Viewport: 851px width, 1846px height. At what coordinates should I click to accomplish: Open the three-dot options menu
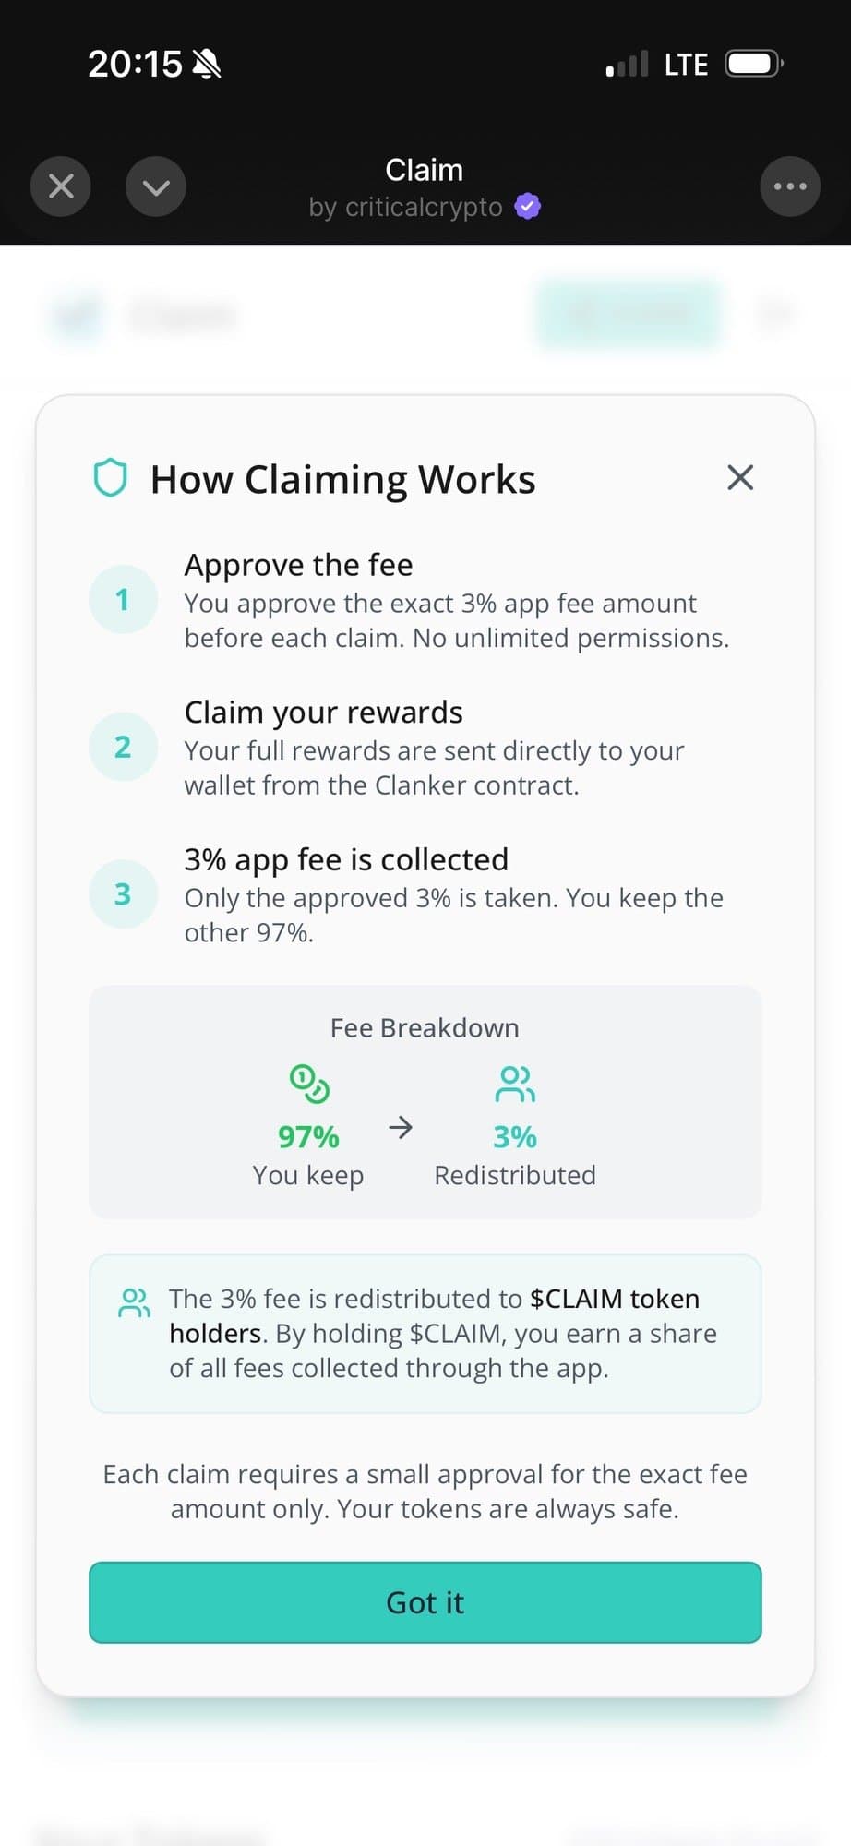(789, 186)
